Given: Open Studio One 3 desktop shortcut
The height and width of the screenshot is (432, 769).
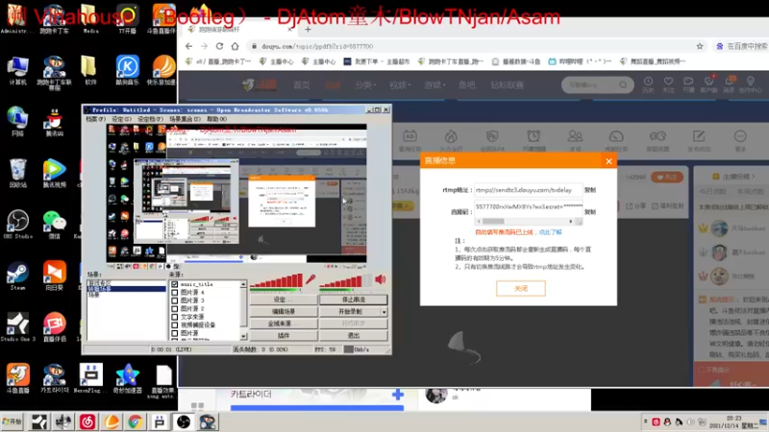Looking at the screenshot, I should coord(17,326).
